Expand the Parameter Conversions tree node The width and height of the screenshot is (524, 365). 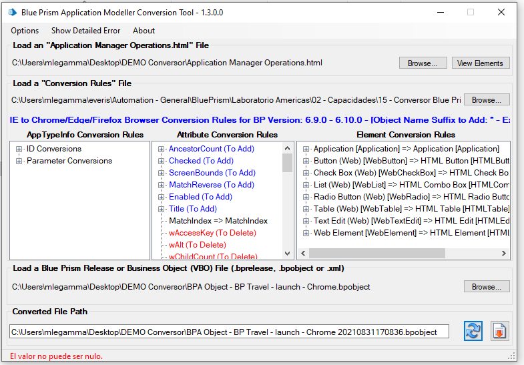click(19, 161)
